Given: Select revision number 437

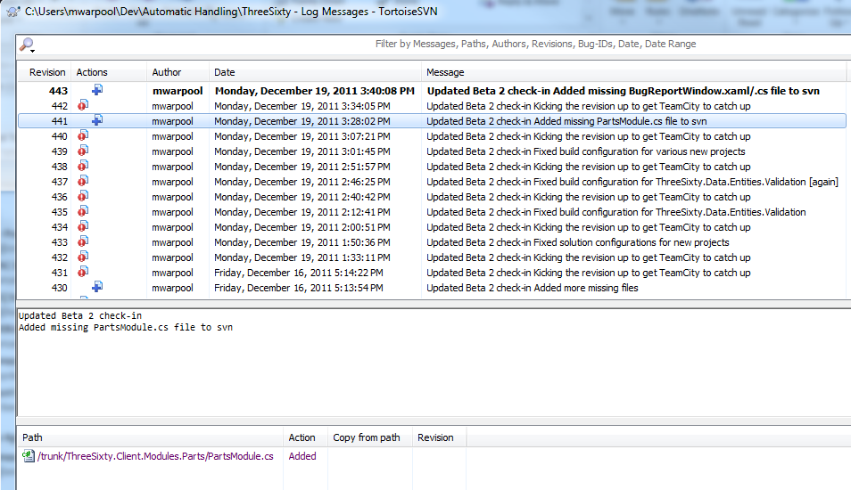Looking at the screenshot, I should pyautogui.click(x=60, y=182).
